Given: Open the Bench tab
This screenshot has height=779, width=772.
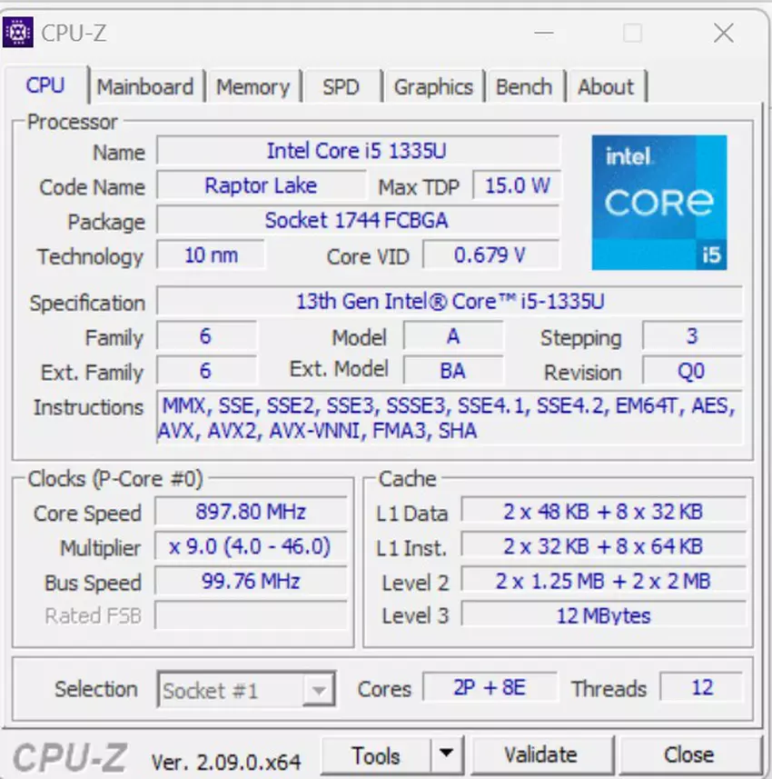Looking at the screenshot, I should [x=524, y=87].
